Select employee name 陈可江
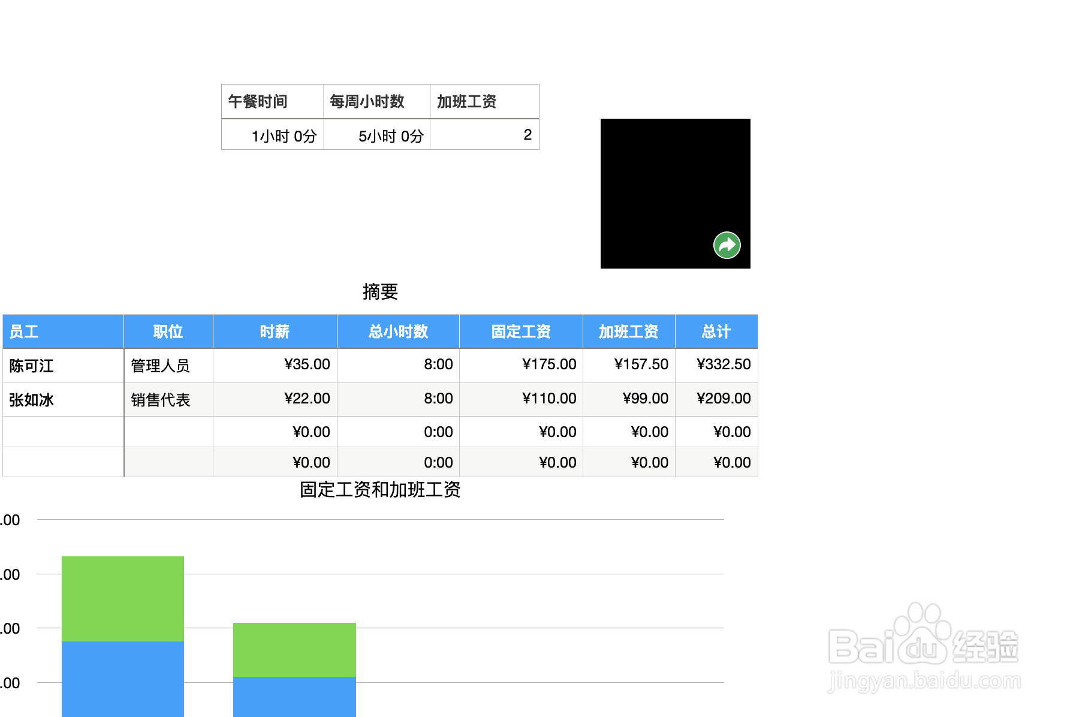The image size is (1079, 717). click(29, 366)
